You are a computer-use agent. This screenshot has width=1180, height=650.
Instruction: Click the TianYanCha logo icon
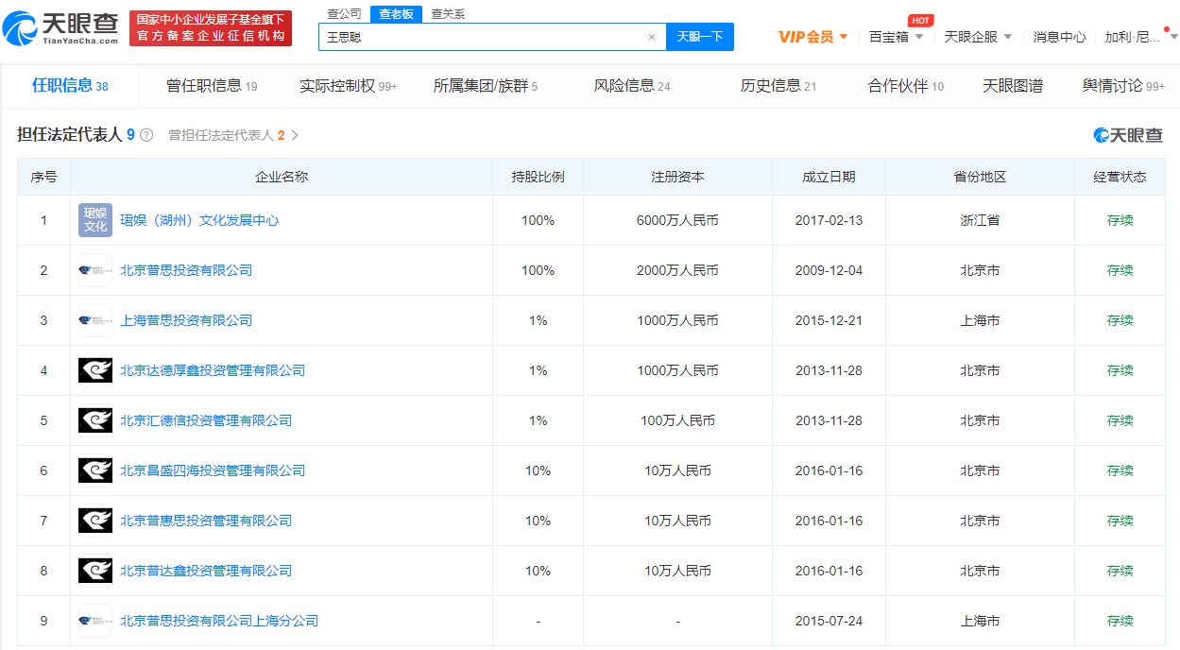tap(21, 28)
